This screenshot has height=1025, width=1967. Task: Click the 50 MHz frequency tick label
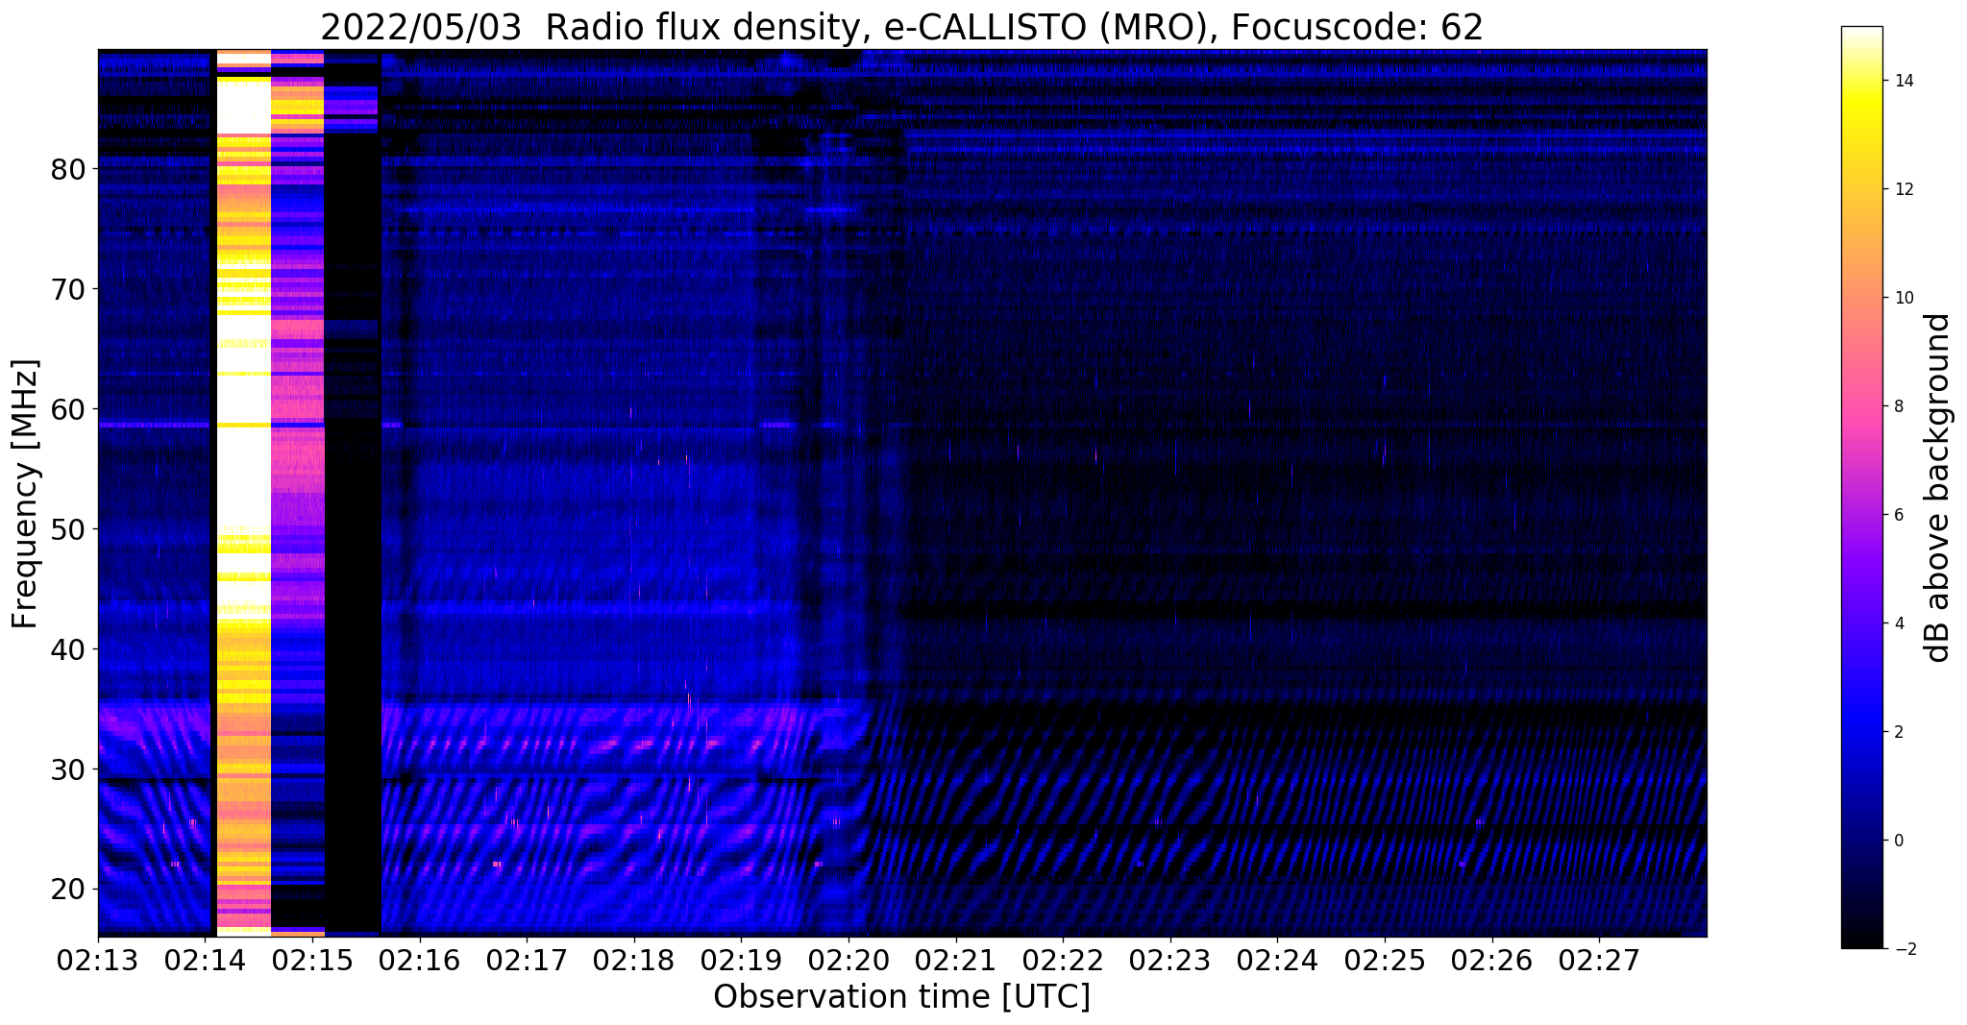click(69, 529)
